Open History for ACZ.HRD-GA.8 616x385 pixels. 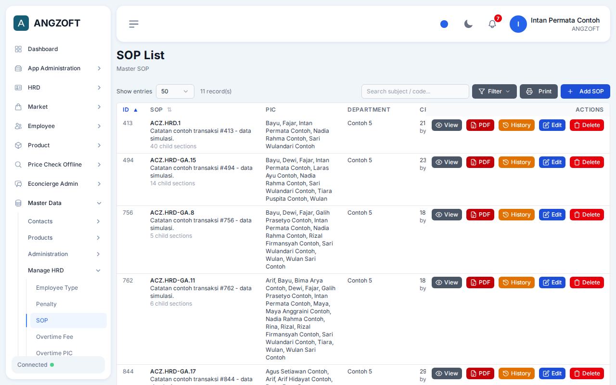(x=516, y=215)
